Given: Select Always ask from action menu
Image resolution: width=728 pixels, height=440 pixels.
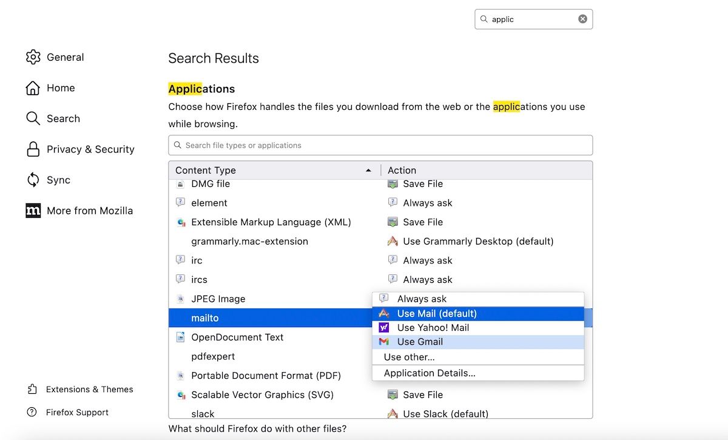Looking at the screenshot, I should 422,299.
